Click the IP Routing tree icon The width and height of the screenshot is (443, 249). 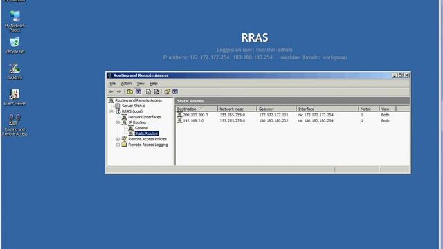coord(125,122)
